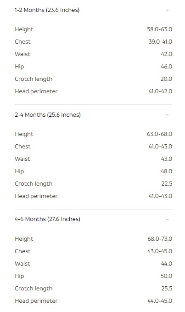The image size is (185, 312).
Task: Collapse the 1-2 Months section minus icon
Action: tap(167, 10)
